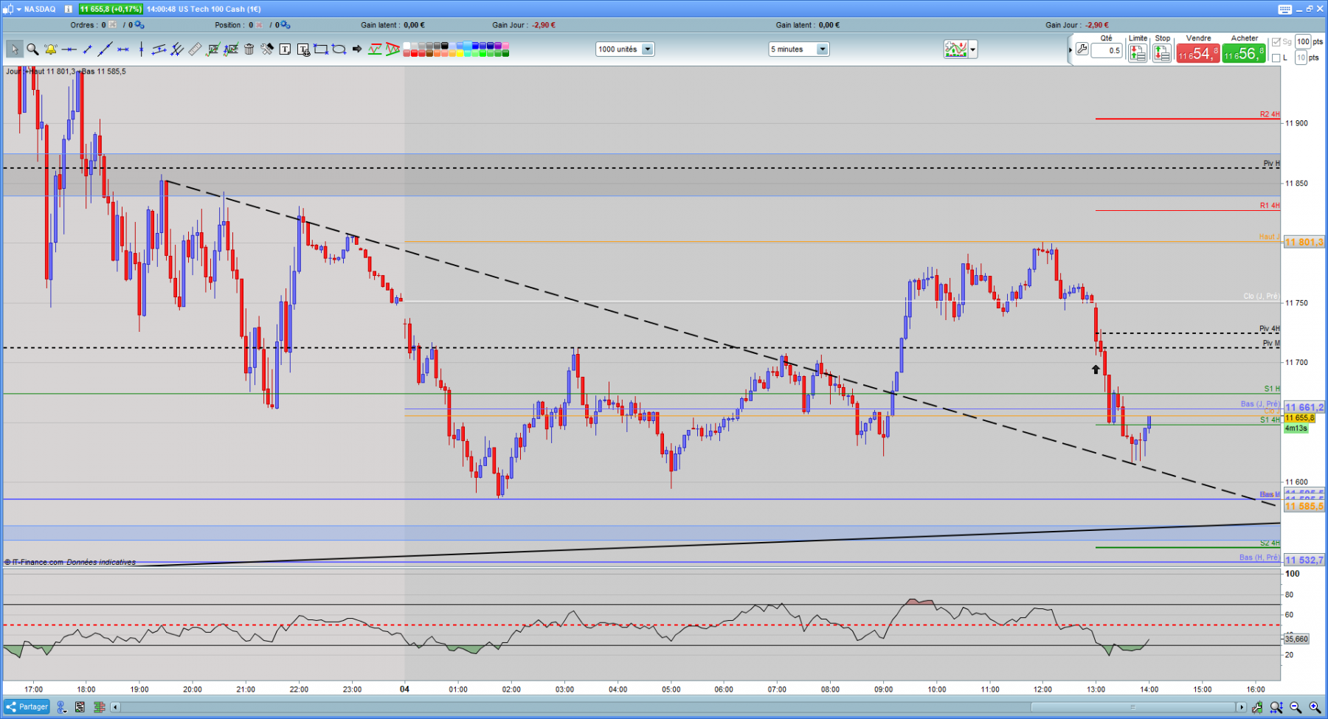Viewport: 1328px width, 719px height.
Task: Create an alert with the bell icon
Action: 50,49
